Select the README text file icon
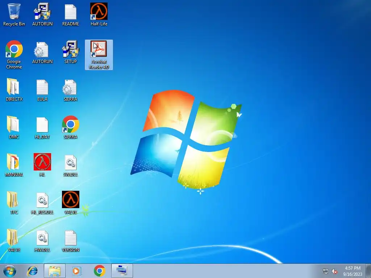The width and height of the screenshot is (371, 278). pos(71,14)
